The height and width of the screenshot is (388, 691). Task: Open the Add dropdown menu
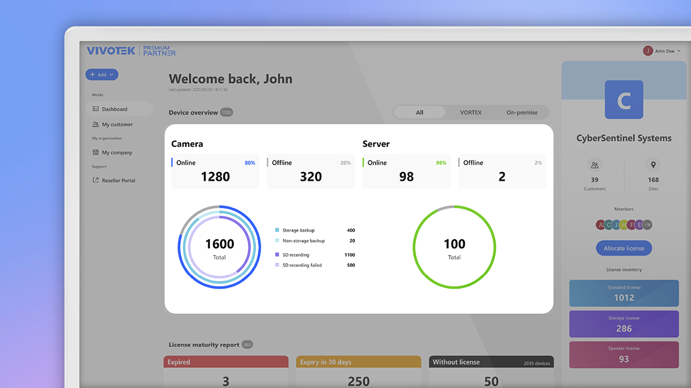pos(102,75)
